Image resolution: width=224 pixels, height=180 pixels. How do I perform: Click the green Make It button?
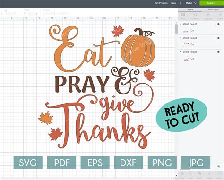click(x=211, y=3)
